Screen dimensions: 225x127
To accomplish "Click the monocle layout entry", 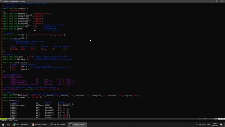I will click(20, 69).
